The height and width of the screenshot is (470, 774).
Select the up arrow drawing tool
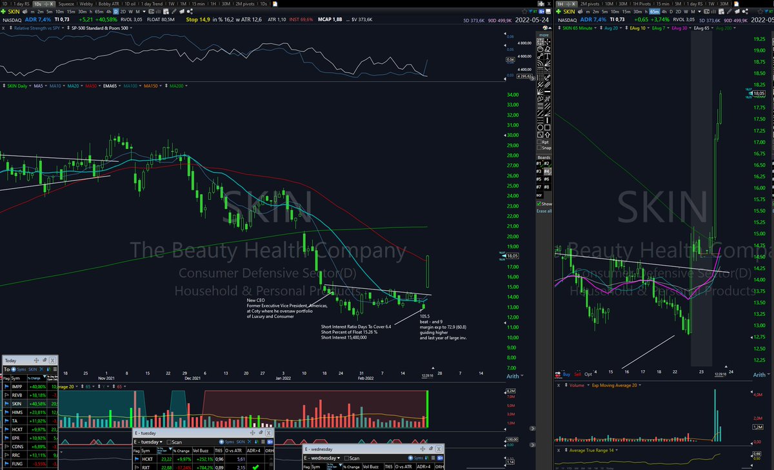coord(548,134)
